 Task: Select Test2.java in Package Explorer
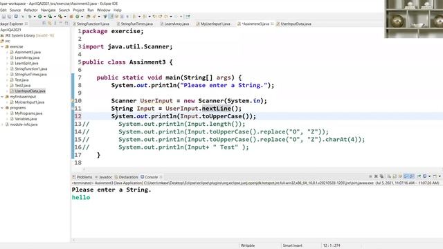coord(22,86)
